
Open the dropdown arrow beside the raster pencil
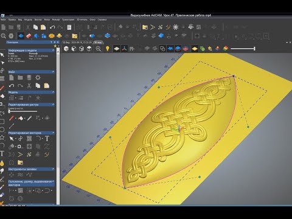click(x=16, y=118)
